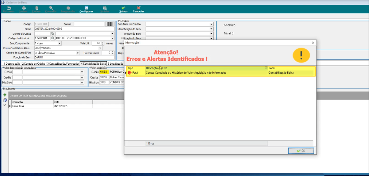Click the Vida Útil months spinner
Viewport: 369px width, 176px height.
point(103,43)
